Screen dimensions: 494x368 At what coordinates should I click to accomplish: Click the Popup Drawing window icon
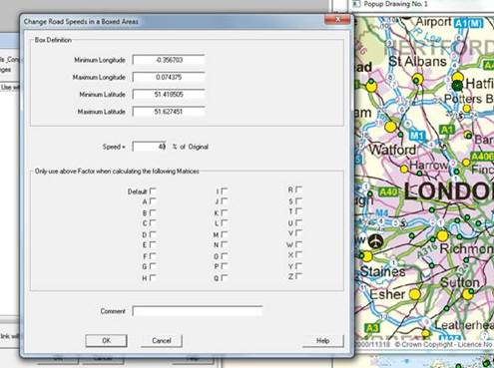pyautogui.click(x=356, y=4)
